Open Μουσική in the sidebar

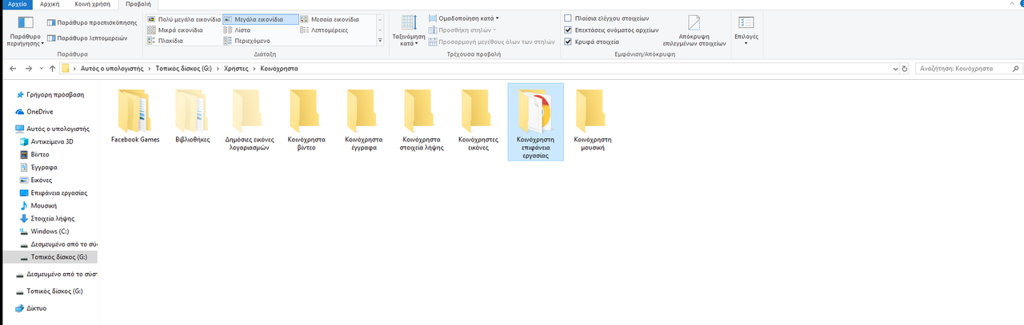pos(43,205)
